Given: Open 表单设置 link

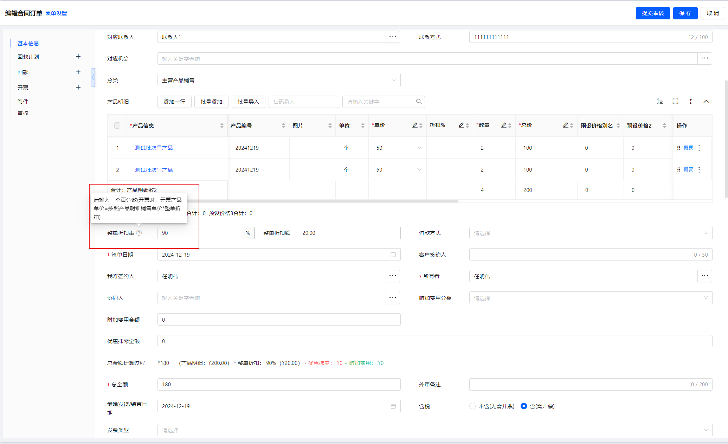Looking at the screenshot, I should tap(56, 13).
